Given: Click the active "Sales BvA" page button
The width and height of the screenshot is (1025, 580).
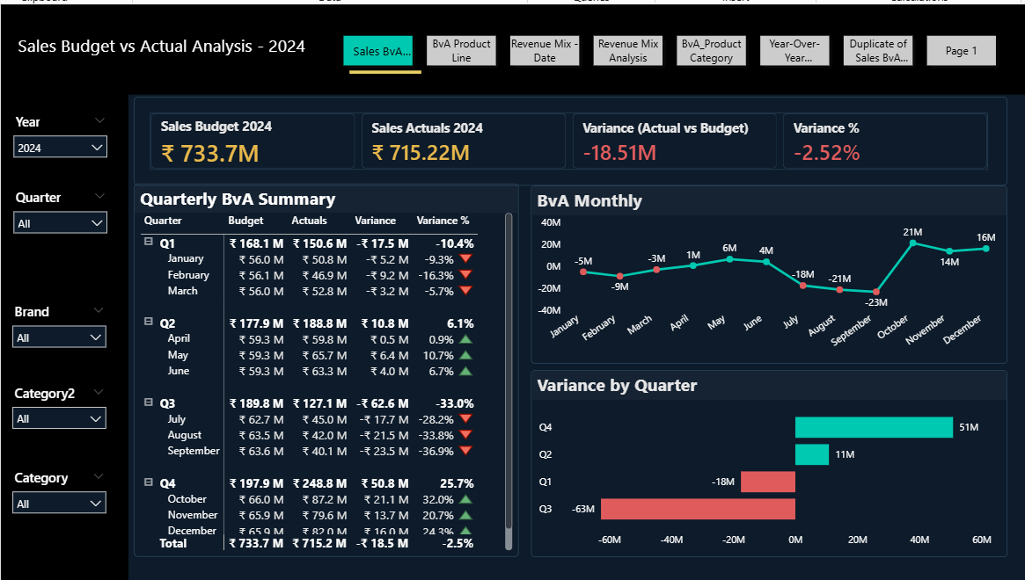Looking at the screenshot, I should click(x=381, y=50).
